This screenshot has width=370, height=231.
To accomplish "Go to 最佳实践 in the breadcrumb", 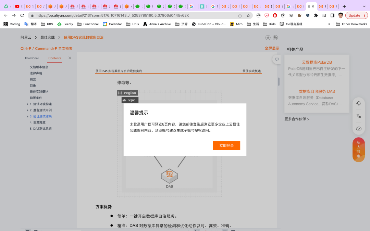I will (47, 37).
